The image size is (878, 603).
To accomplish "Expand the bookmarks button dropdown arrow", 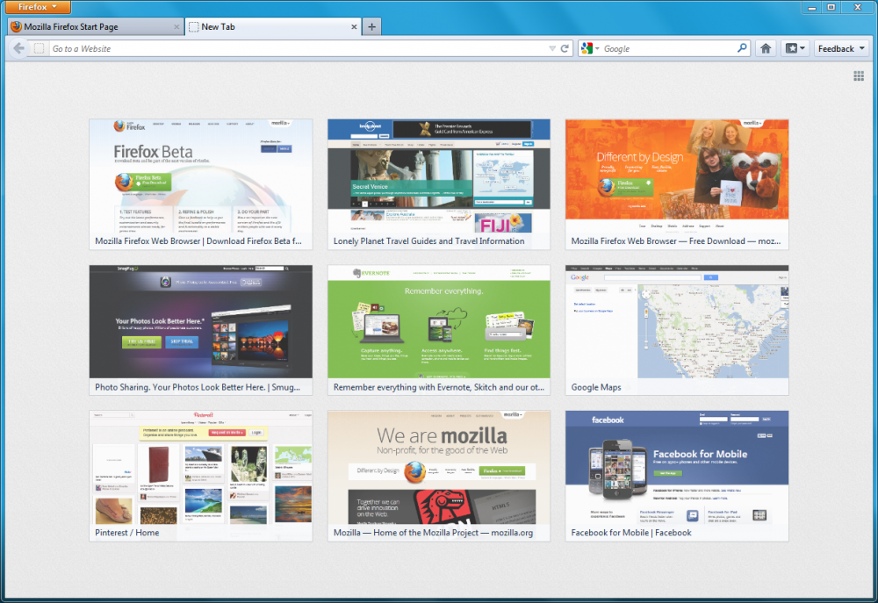I will (x=803, y=48).
